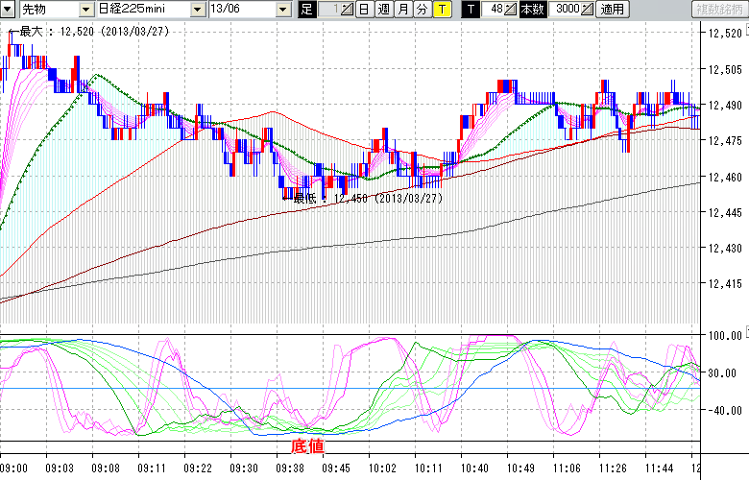Switch to 月 monthly timeframe
The width and height of the screenshot is (749, 480).
[x=402, y=10]
